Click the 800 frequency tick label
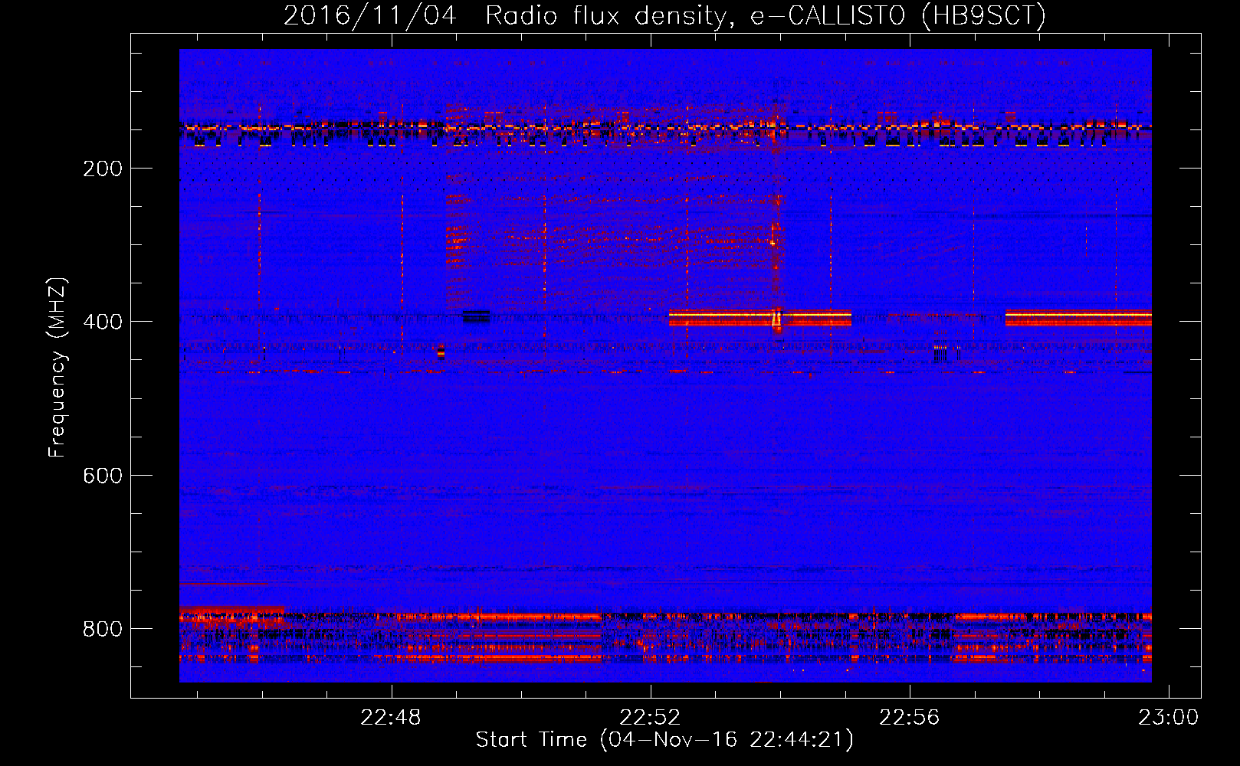Image resolution: width=1240 pixels, height=766 pixels. click(x=103, y=629)
